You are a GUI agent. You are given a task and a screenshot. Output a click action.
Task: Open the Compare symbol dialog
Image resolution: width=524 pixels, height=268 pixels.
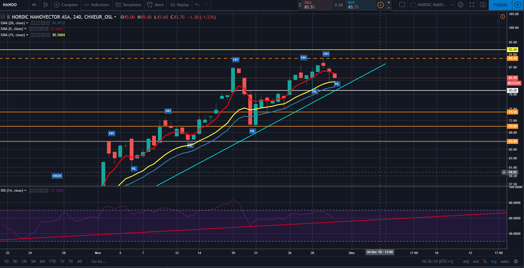pos(66,5)
